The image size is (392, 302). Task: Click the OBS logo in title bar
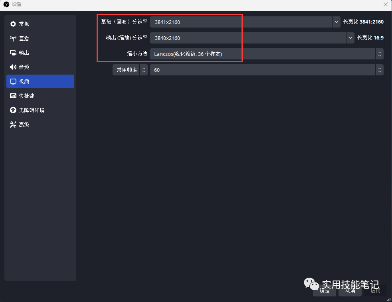[x=6, y=4]
